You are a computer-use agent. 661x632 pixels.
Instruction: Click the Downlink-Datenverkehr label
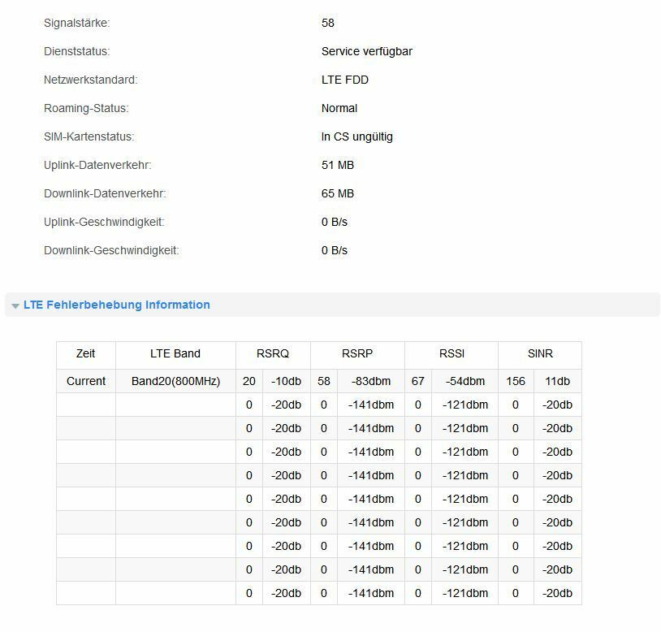coord(105,193)
